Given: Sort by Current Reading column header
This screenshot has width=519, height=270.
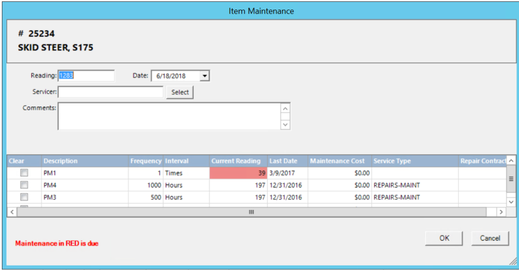Looking at the screenshot, I should [x=238, y=161].
